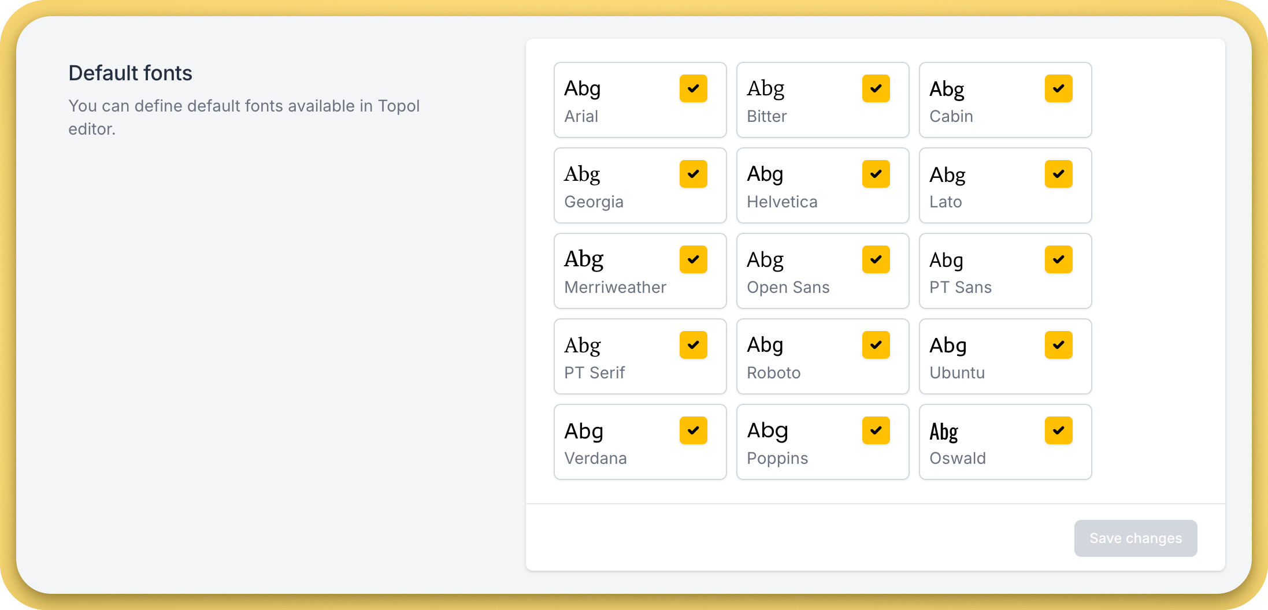
Task: Uncheck the Lato font checkbox
Action: click(x=1058, y=174)
